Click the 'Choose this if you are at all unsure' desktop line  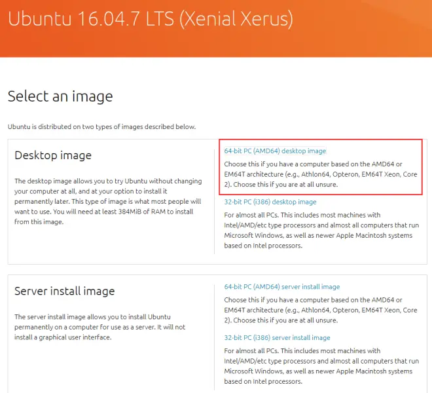[285, 184]
